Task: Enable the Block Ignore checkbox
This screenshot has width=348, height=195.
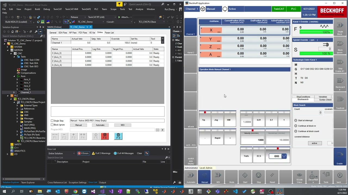Action: 52,125
